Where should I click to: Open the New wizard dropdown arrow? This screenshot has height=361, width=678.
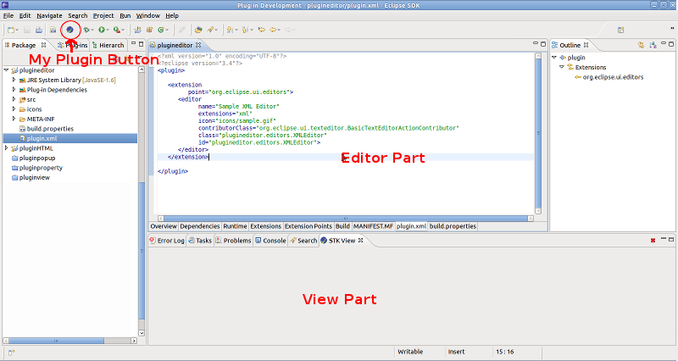tap(17, 30)
